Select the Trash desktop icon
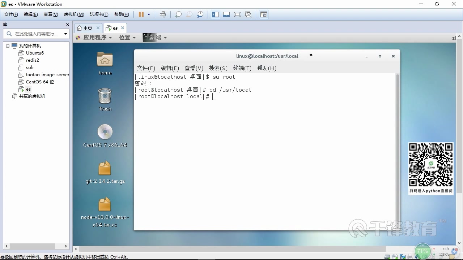463x260 pixels. point(105,100)
